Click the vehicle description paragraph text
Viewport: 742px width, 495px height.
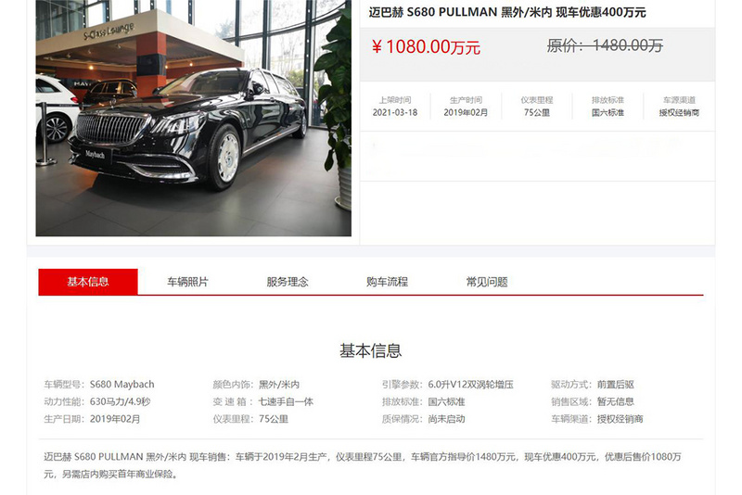tap(363, 465)
